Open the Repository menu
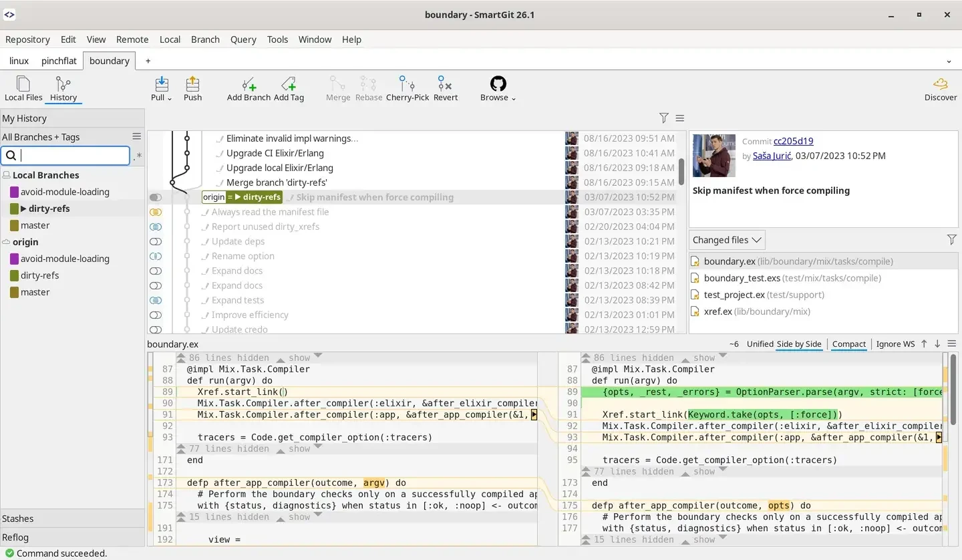The image size is (962, 560). (27, 39)
